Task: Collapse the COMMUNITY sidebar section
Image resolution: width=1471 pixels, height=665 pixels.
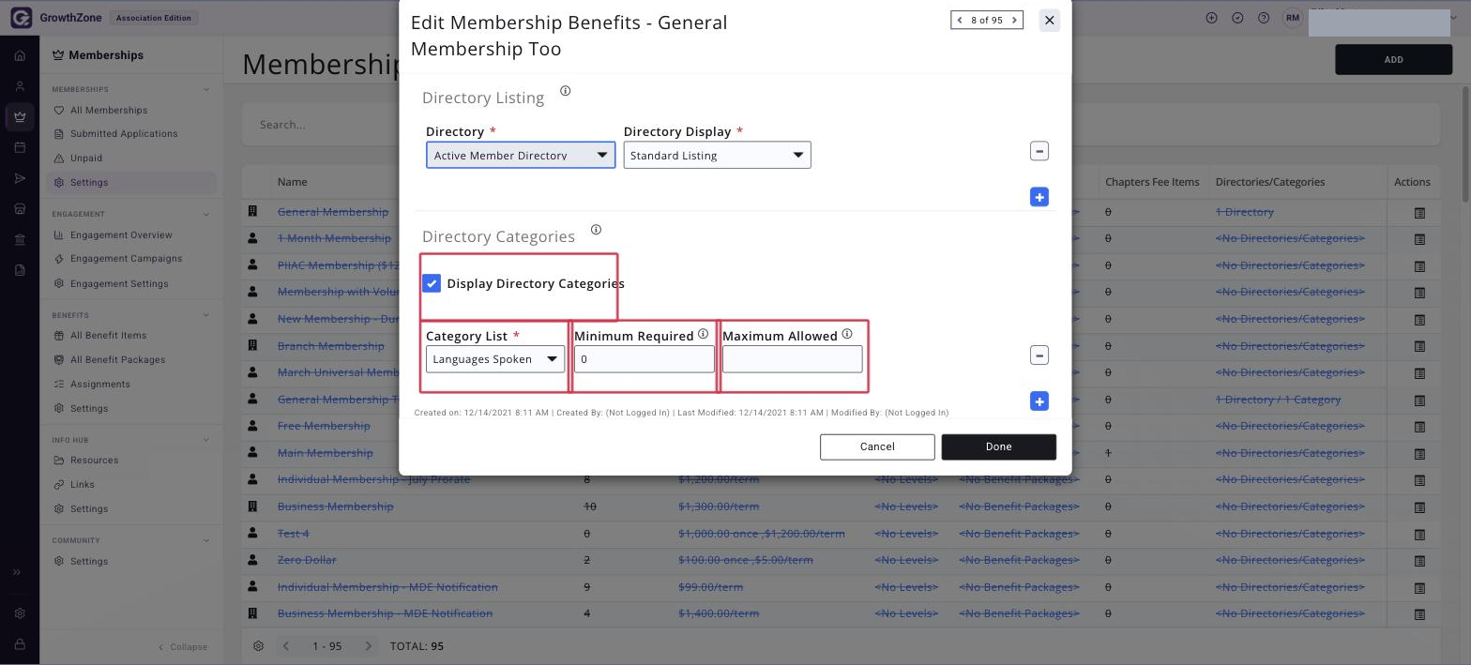Action: (206, 541)
